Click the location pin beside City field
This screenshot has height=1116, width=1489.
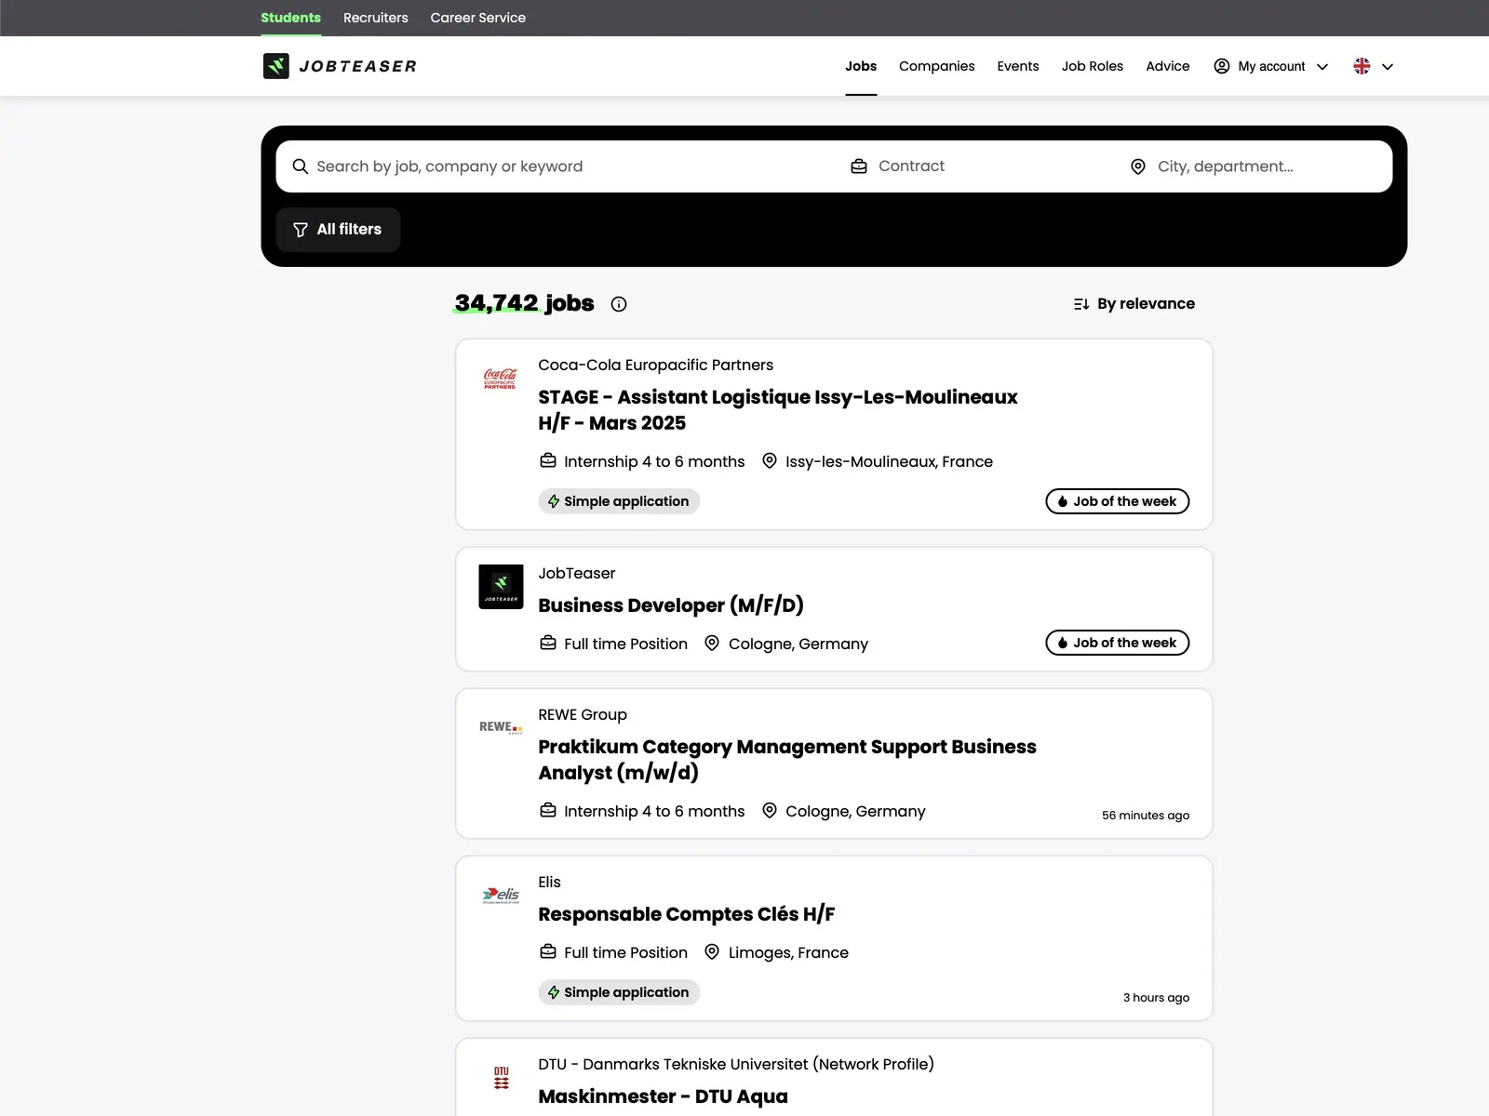click(1138, 166)
